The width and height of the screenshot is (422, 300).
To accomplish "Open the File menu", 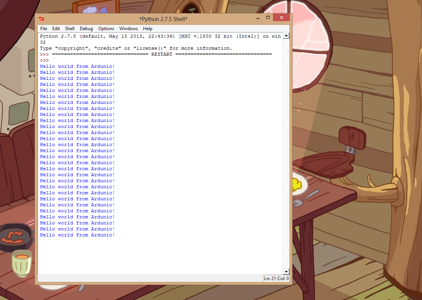I will [43, 28].
